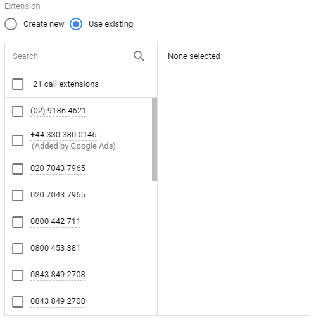The height and width of the screenshot is (324, 316).
Task: Click the +44 330 380 0146 number text
Action: pos(63,134)
